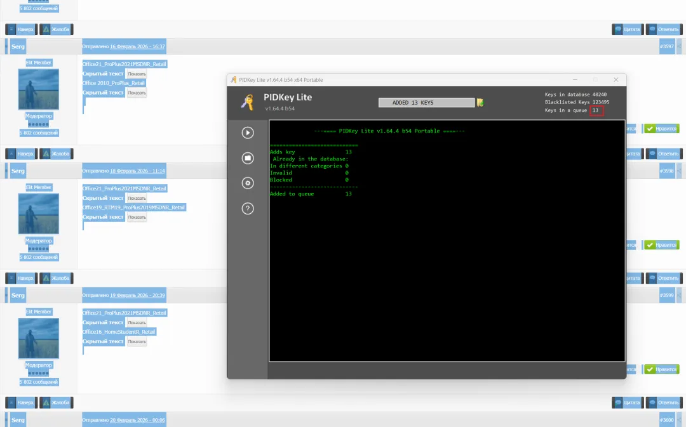Viewport: 686px width, 427px height.
Task: Select 'Blacklisted Keys 123495' text
Action: (577, 102)
